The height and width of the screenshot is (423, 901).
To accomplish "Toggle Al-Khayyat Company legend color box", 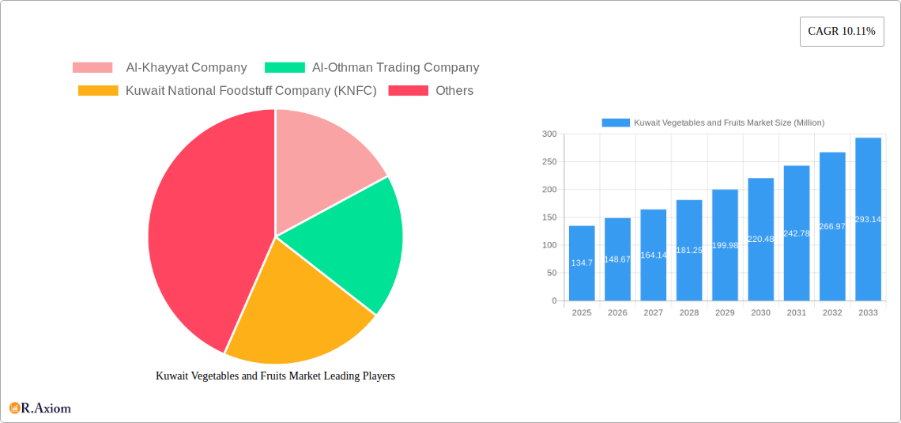I will pos(92,68).
